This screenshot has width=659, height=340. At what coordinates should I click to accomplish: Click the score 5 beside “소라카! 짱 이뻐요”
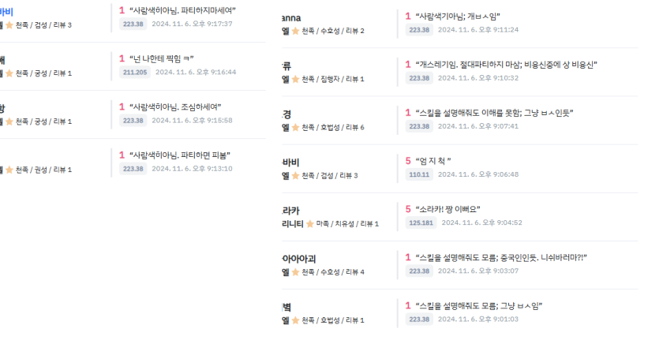(409, 209)
